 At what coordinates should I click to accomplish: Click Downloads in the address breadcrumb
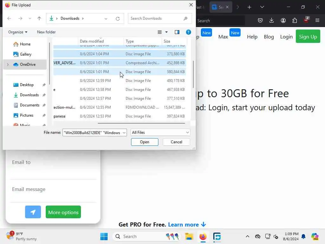[70, 18]
